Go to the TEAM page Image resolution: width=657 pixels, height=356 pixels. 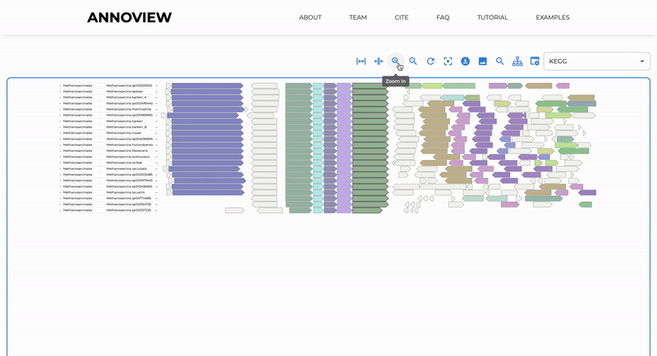[358, 17]
